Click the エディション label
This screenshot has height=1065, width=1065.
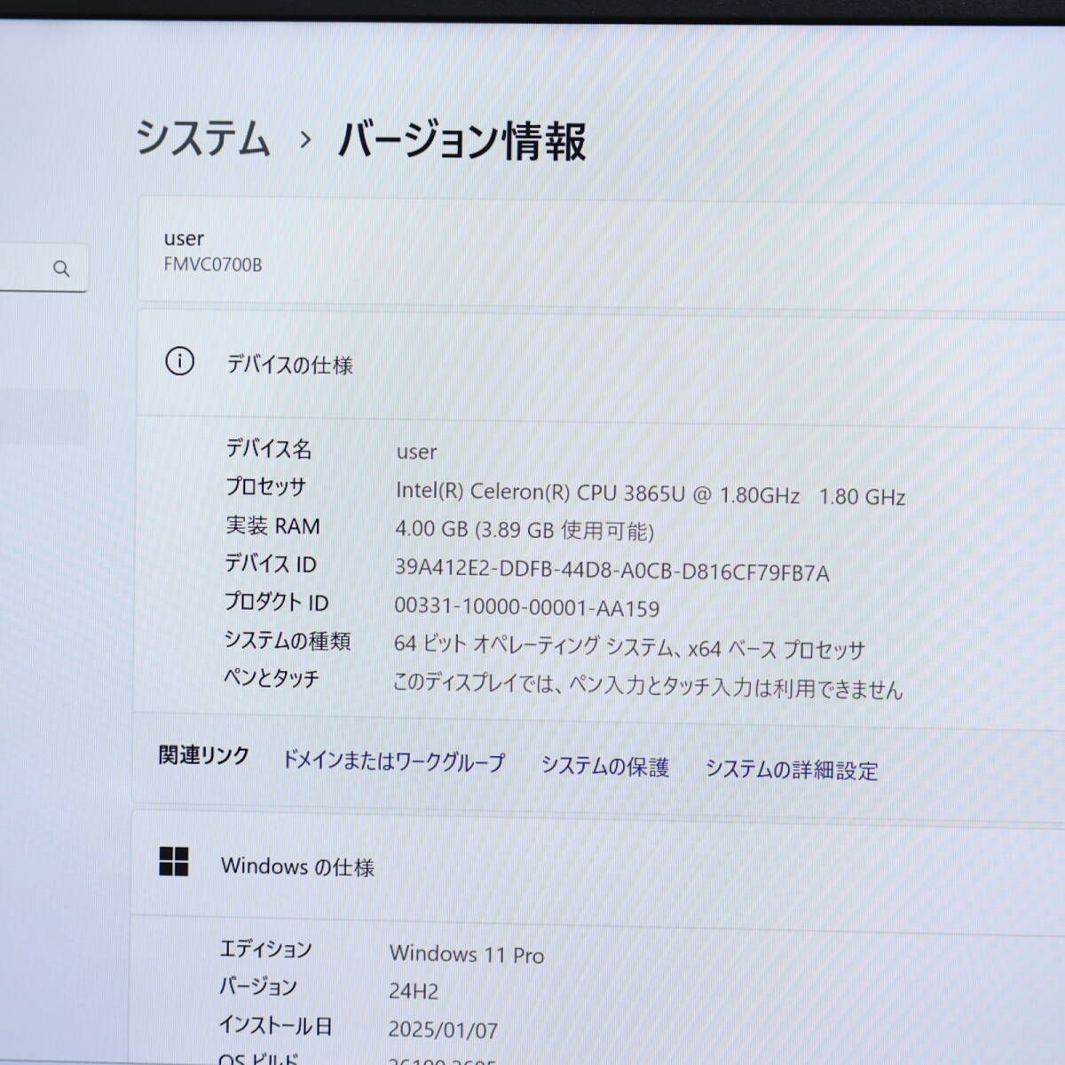tap(265, 949)
